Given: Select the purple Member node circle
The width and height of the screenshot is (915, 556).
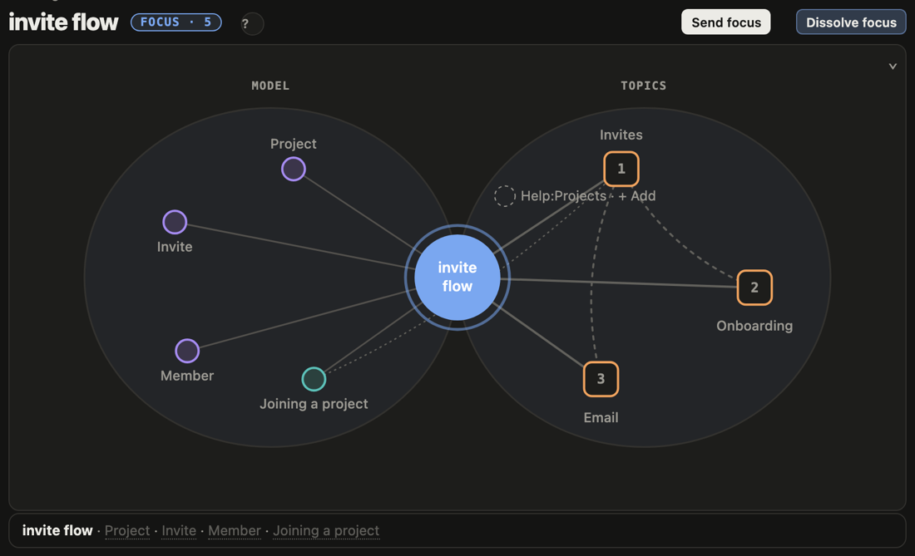Looking at the screenshot, I should pos(187,351).
